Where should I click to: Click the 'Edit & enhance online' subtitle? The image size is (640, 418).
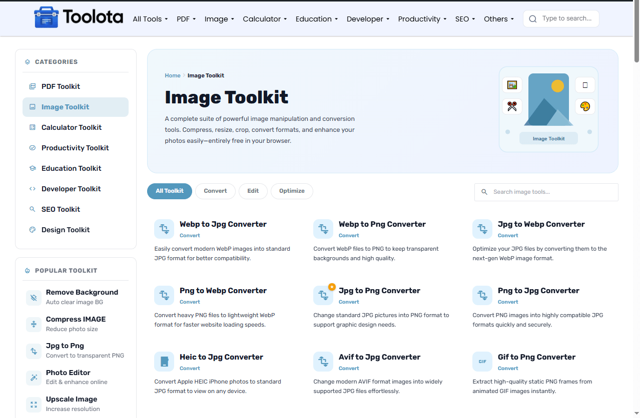[77, 382]
